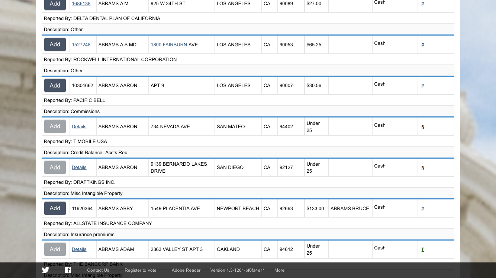This screenshot has height=278, width=496.
Task: Open Details link for 734 NEVADA AVE
Action: [x=79, y=126]
